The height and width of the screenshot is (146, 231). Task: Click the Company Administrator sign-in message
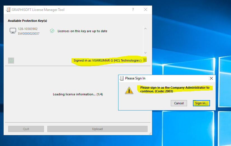click(x=175, y=89)
